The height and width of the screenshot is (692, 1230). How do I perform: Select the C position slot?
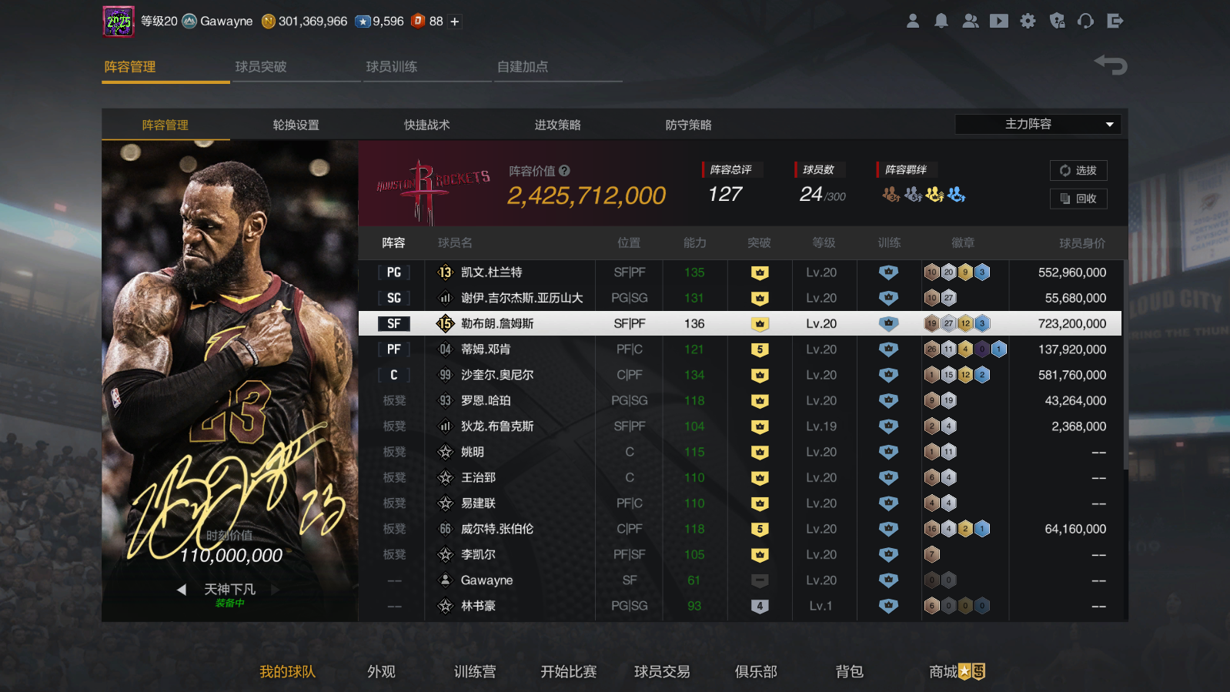point(394,375)
